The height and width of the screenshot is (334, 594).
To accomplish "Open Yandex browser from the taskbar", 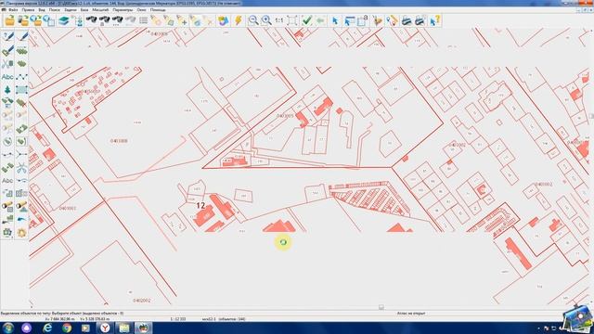I will pyautogui.click(x=105, y=328).
